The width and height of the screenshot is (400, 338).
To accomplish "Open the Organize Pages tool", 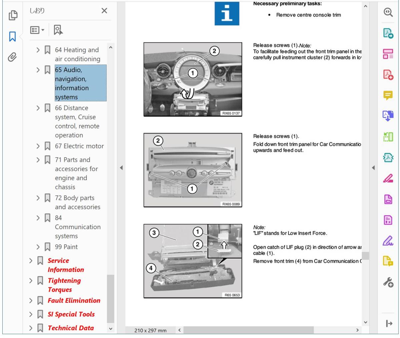I will click(x=388, y=54).
